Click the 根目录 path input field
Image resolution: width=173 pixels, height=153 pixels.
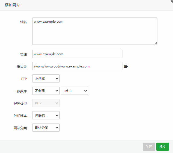pos(77,66)
